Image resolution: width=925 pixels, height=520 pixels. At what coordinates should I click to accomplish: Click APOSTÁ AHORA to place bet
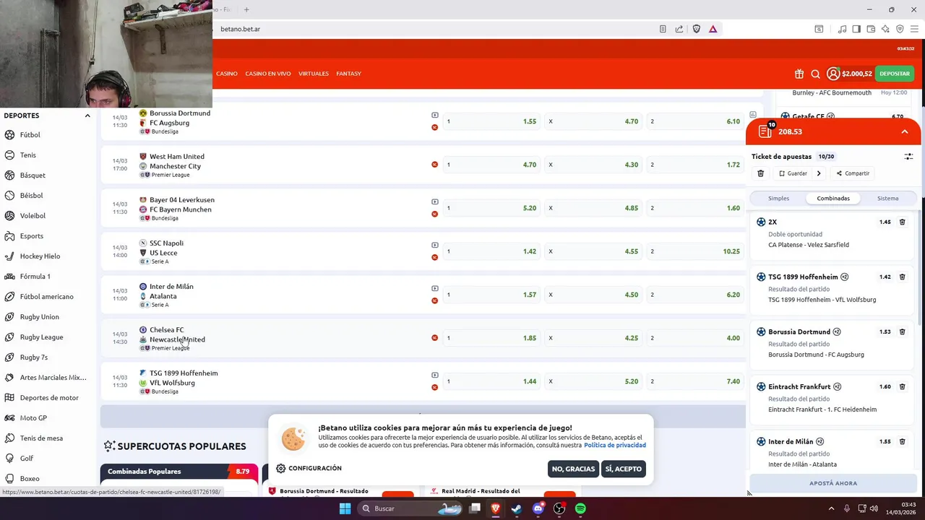pos(833,483)
